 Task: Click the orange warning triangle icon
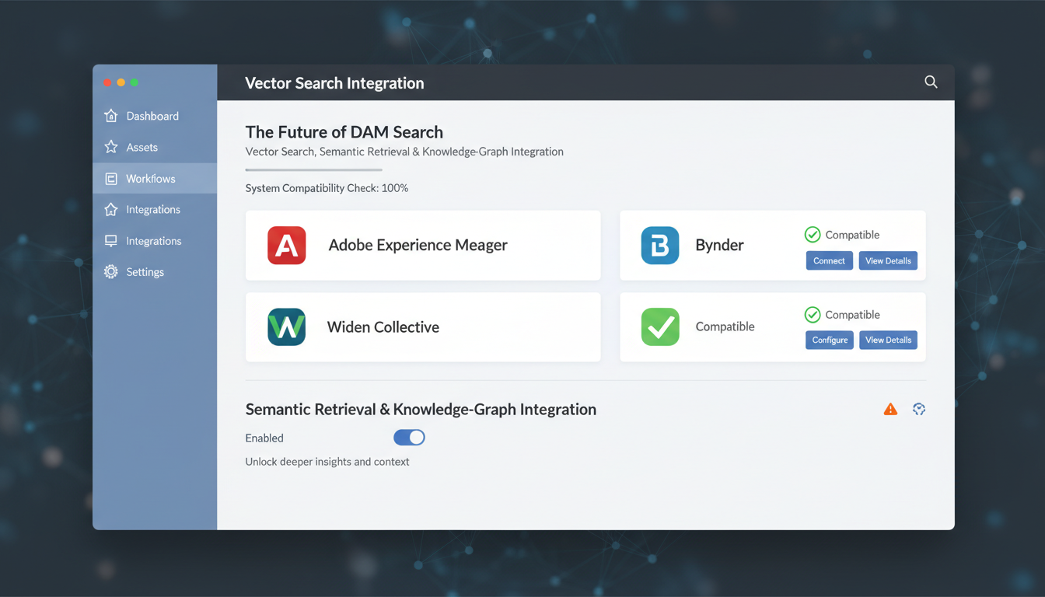click(x=890, y=409)
